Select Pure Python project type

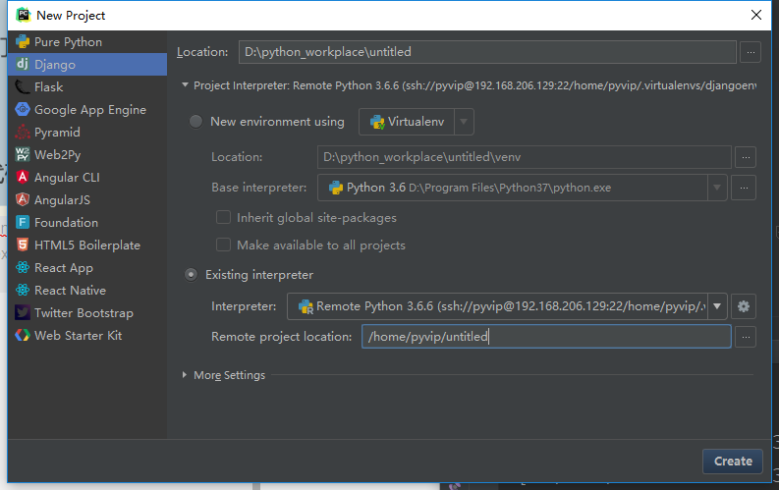coord(87,41)
